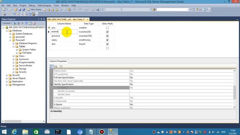
Task: Click the Relationships icon in Table Designer toolbar
Action: (x=14, y=14)
